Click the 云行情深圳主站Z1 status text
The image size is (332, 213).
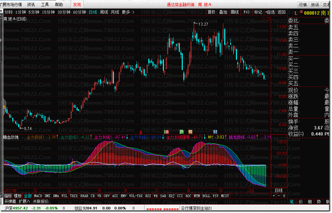point(196,208)
